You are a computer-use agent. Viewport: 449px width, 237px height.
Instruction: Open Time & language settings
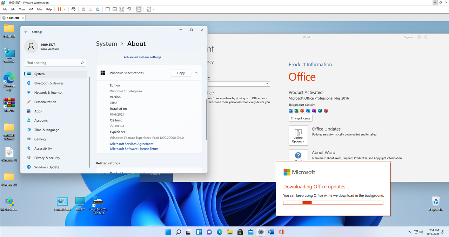pos(55,130)
